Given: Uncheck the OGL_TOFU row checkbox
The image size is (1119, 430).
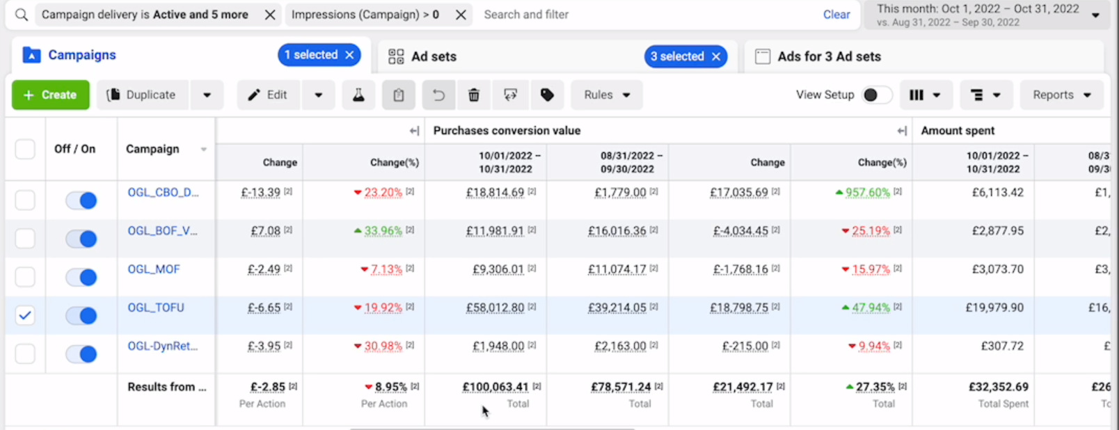Looking at the screenshot, I should click(25, 315).
